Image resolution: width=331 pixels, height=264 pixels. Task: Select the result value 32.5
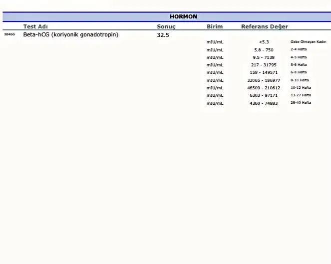(x=163, y=35)
